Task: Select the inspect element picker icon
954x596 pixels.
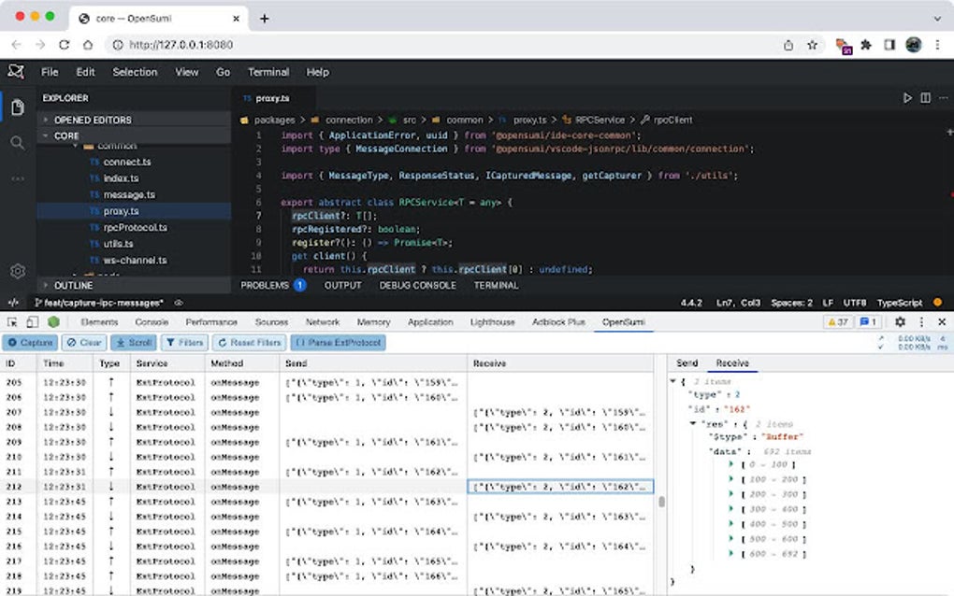Action: pos(13,322)
